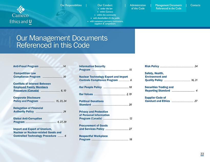Select Management Documents Referenced in the Code tab
This screenshot has width=210, height=162.
pyautogui.click(x=168, y=7)
